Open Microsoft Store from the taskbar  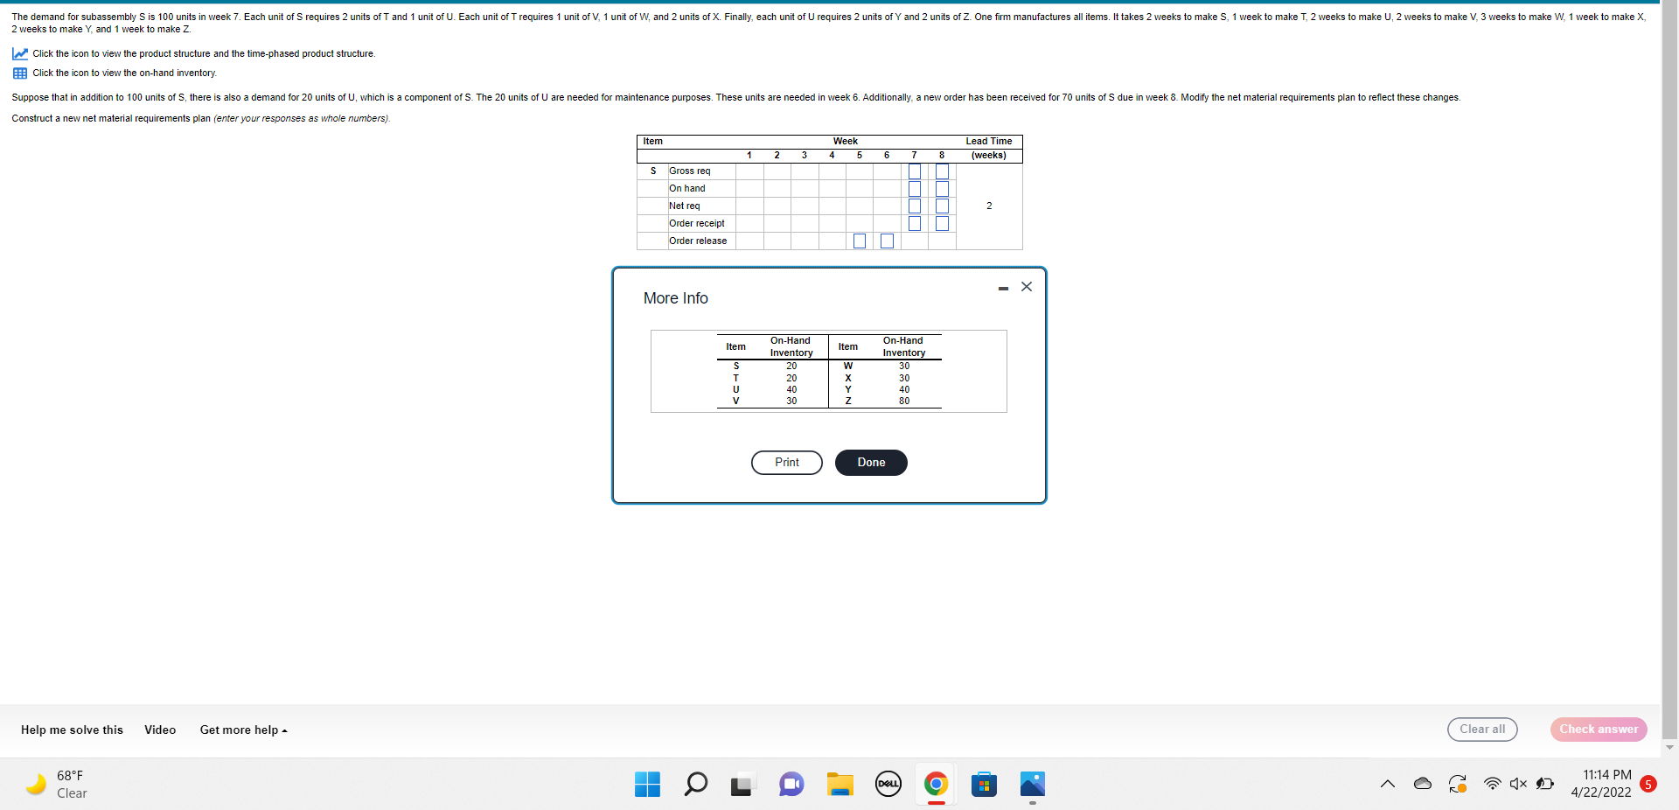(984, 784)
